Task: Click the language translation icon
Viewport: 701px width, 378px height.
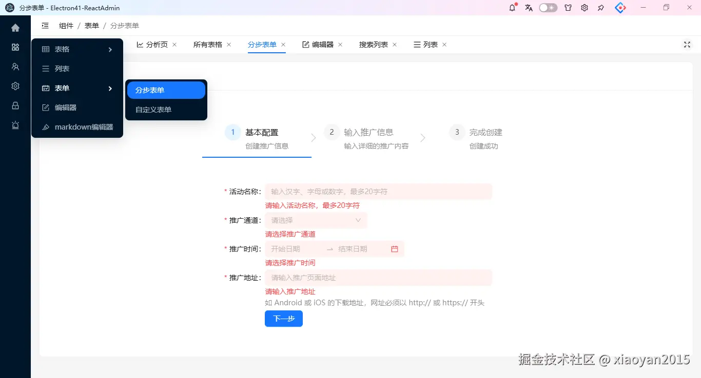Action: click(529, 8)
